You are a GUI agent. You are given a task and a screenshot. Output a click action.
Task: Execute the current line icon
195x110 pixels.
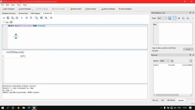[x=27, y=18]
